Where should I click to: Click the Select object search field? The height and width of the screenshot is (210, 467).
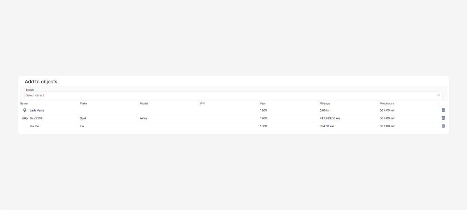230,95
